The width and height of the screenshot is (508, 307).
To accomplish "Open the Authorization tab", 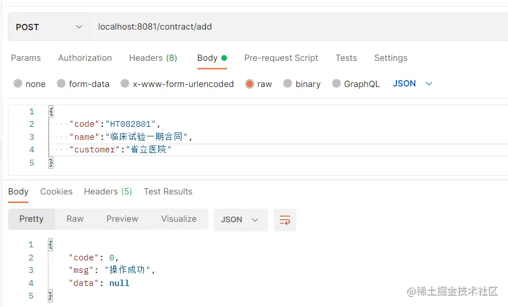I will [85, 58].
